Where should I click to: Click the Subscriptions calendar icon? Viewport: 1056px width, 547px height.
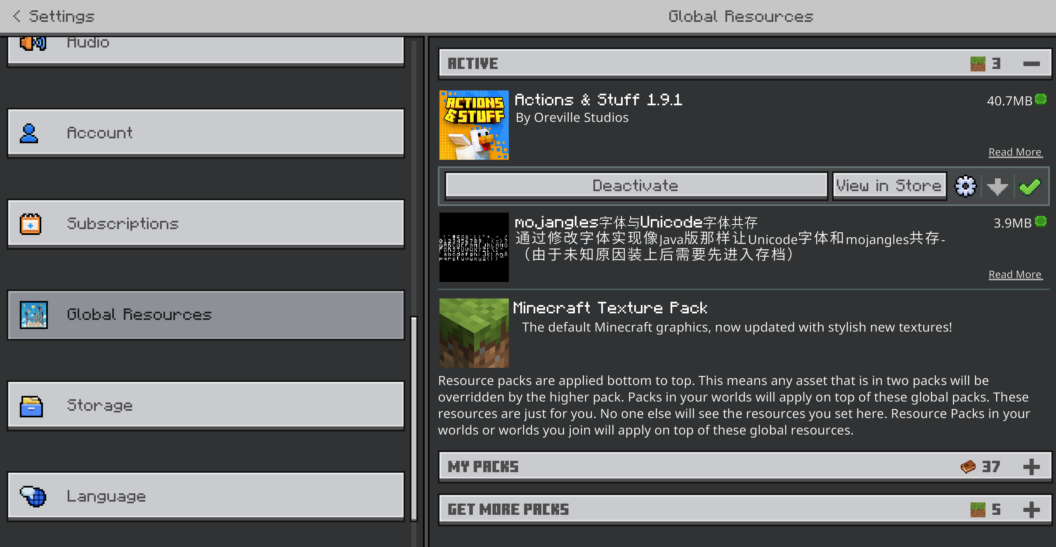pos(31,224)
